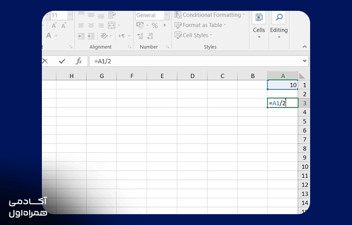Toggle right horizontal text alignment
Screen dimensions: 352x225
point(101,25)
